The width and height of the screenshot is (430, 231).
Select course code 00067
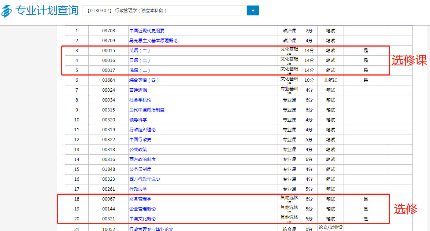(108, 199)
